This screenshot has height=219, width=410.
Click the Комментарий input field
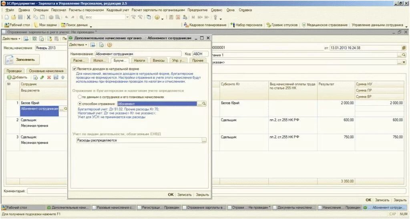(x=217, y=191)
